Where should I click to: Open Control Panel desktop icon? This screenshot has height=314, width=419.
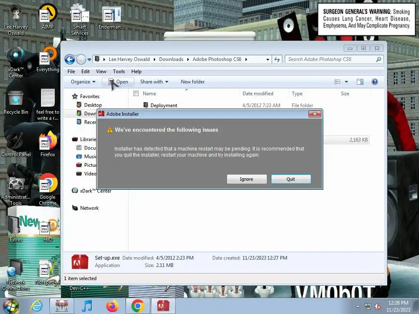16,145
